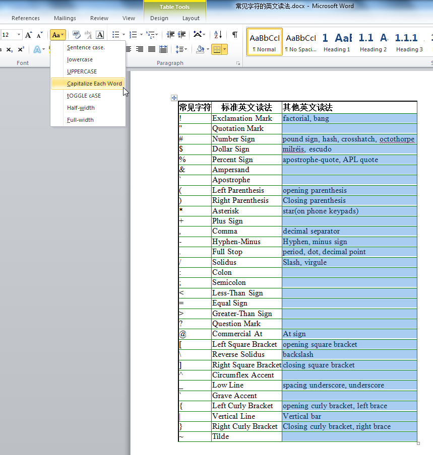
Task: Click the Shading paint bucket icon
Action: point(200,49)
